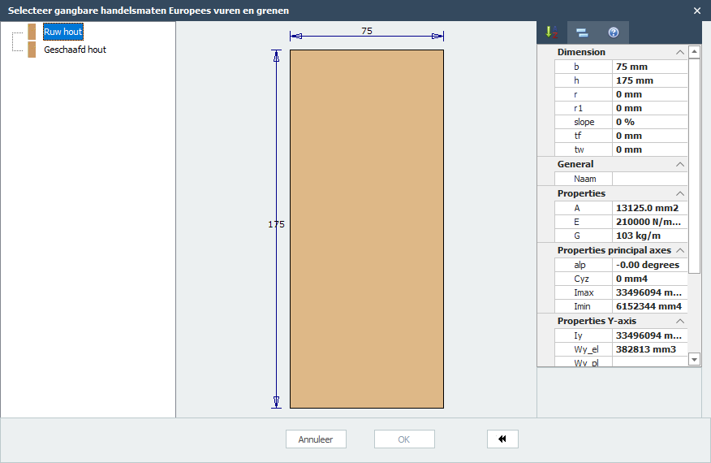The height and width of the screenshot is (463, 711).
Task: Collapse the Dimension section
Action: (x=679, y=52)
